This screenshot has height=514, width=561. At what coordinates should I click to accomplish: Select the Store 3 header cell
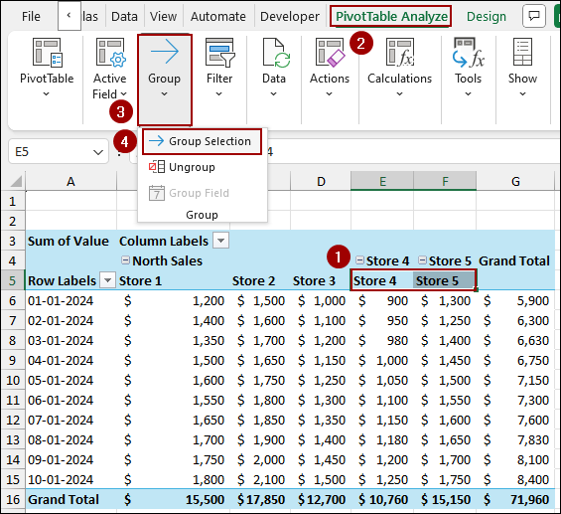coord(321,280)
